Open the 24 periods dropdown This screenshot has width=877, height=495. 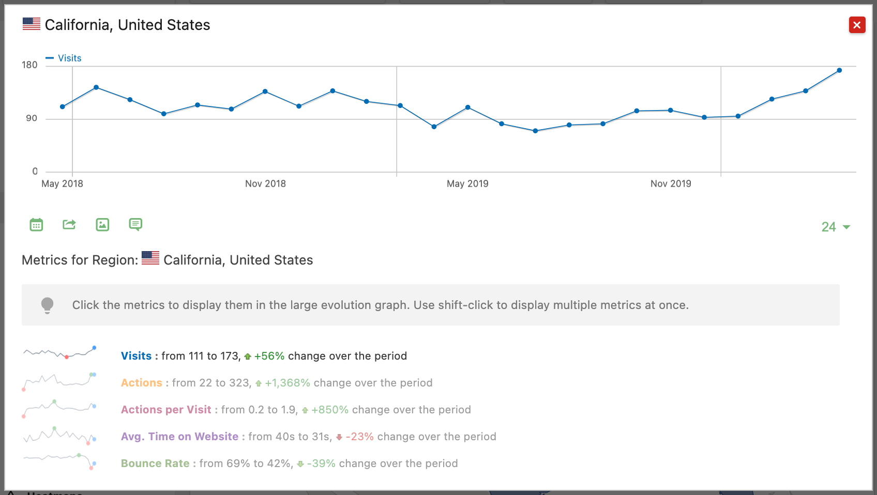coord(835,227)
